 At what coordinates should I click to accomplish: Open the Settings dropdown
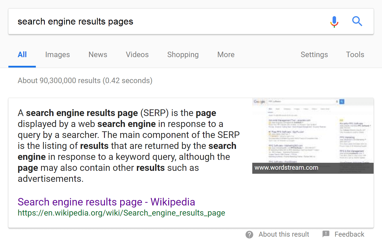click(x=314, y=55)
